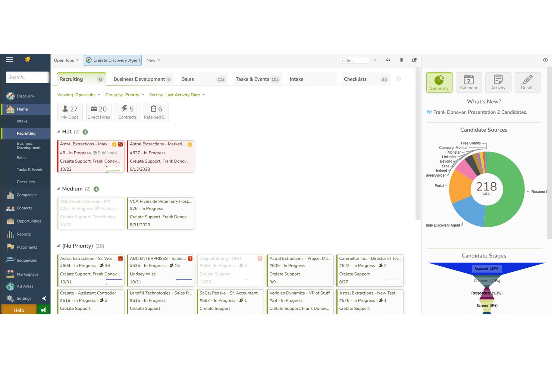552x368 pixels.
Task: Click the Crelate Discovery Agent button
Action: click(x=113, y=60)
